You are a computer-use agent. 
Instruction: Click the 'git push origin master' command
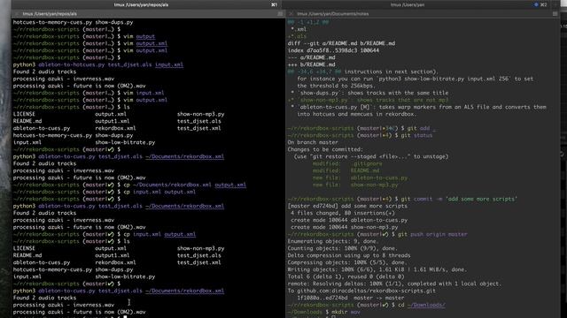tap(432, 234)
